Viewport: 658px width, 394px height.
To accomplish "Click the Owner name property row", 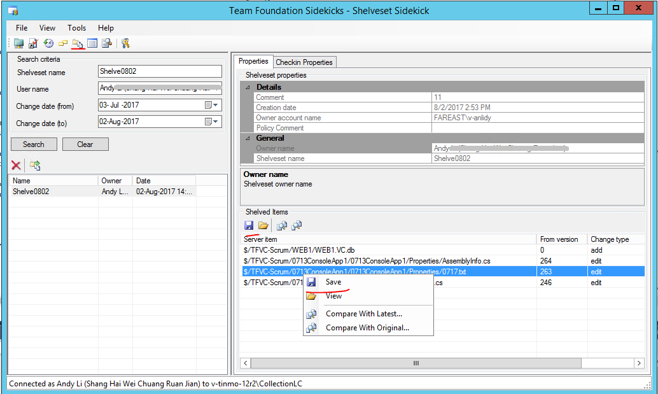I will (449, 148).
